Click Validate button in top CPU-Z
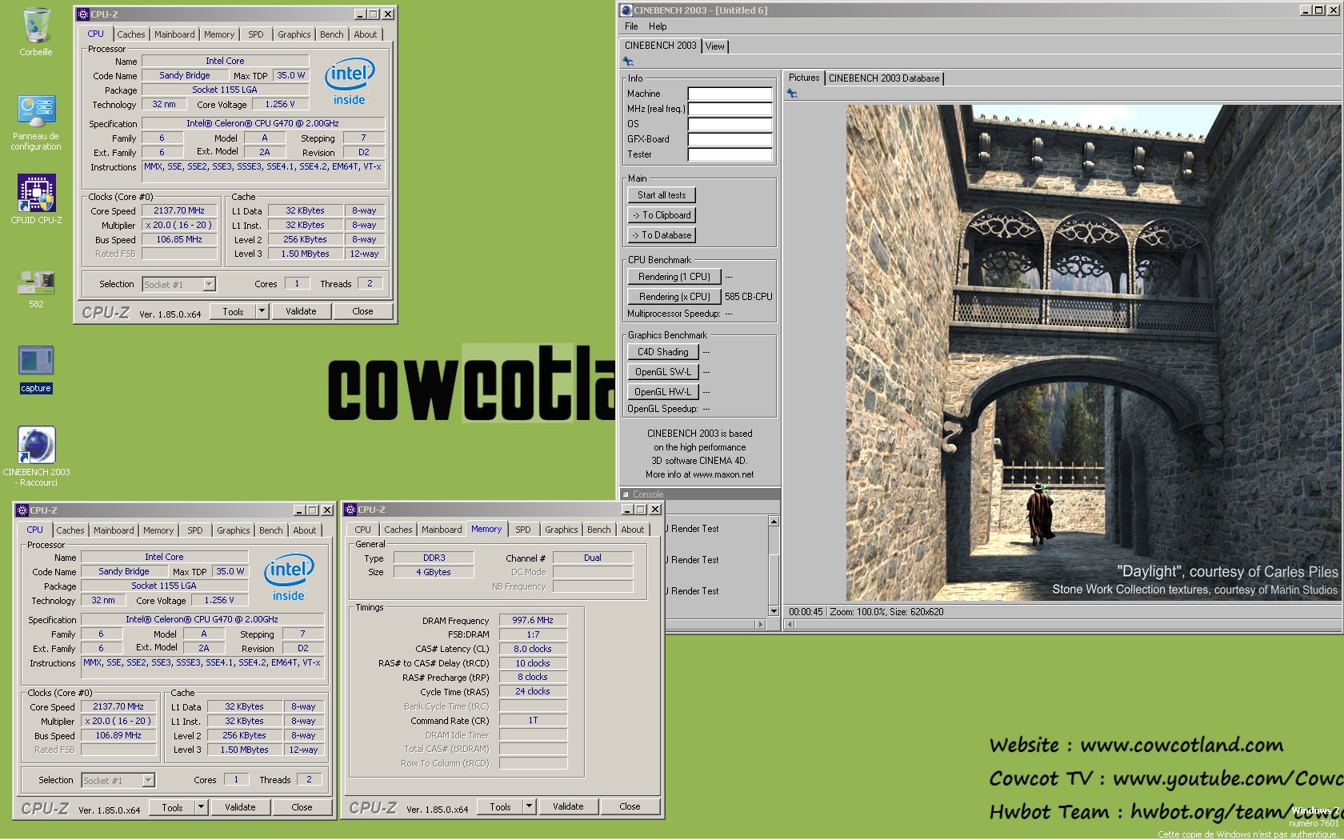The image size is (1344, 840). click(301, 311)
